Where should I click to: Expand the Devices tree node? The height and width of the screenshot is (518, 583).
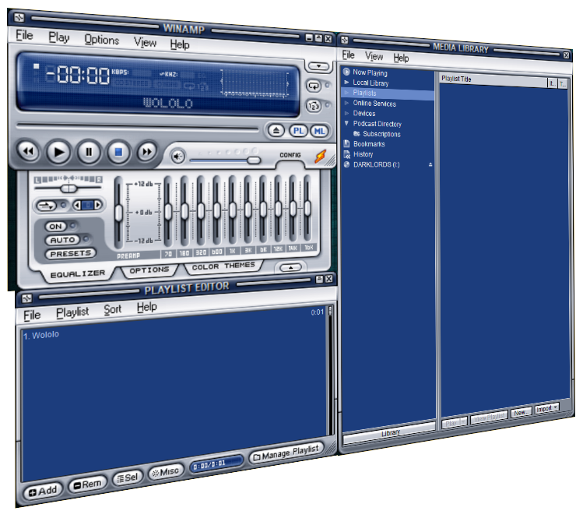346,113
